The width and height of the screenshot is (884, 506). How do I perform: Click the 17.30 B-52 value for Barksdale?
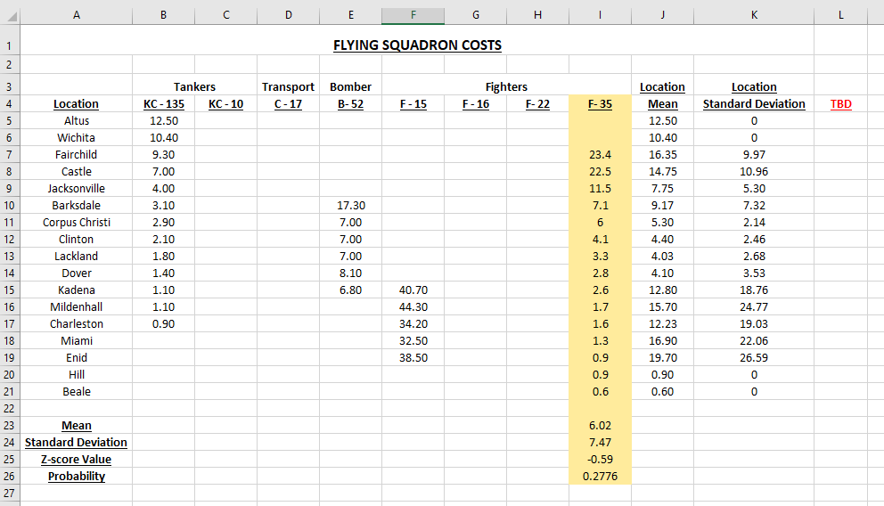click(351, 205)
